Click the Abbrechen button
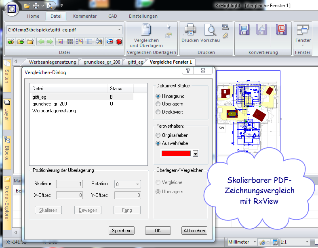The height and width of the screenshot is (248, 318). click(x=194, y=231)
